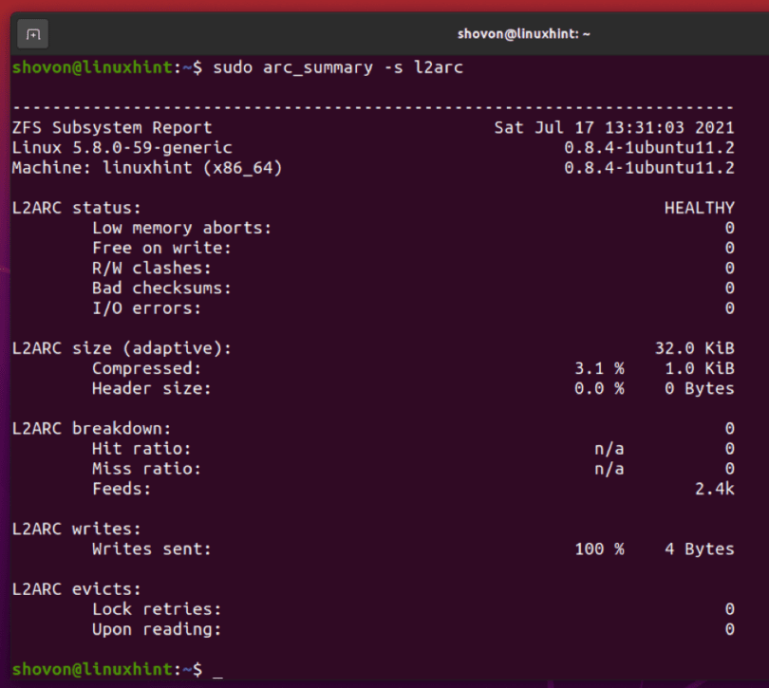Click the GNOME Terminal header bar icon
The image size is (769, 688).
pos(31,33)
